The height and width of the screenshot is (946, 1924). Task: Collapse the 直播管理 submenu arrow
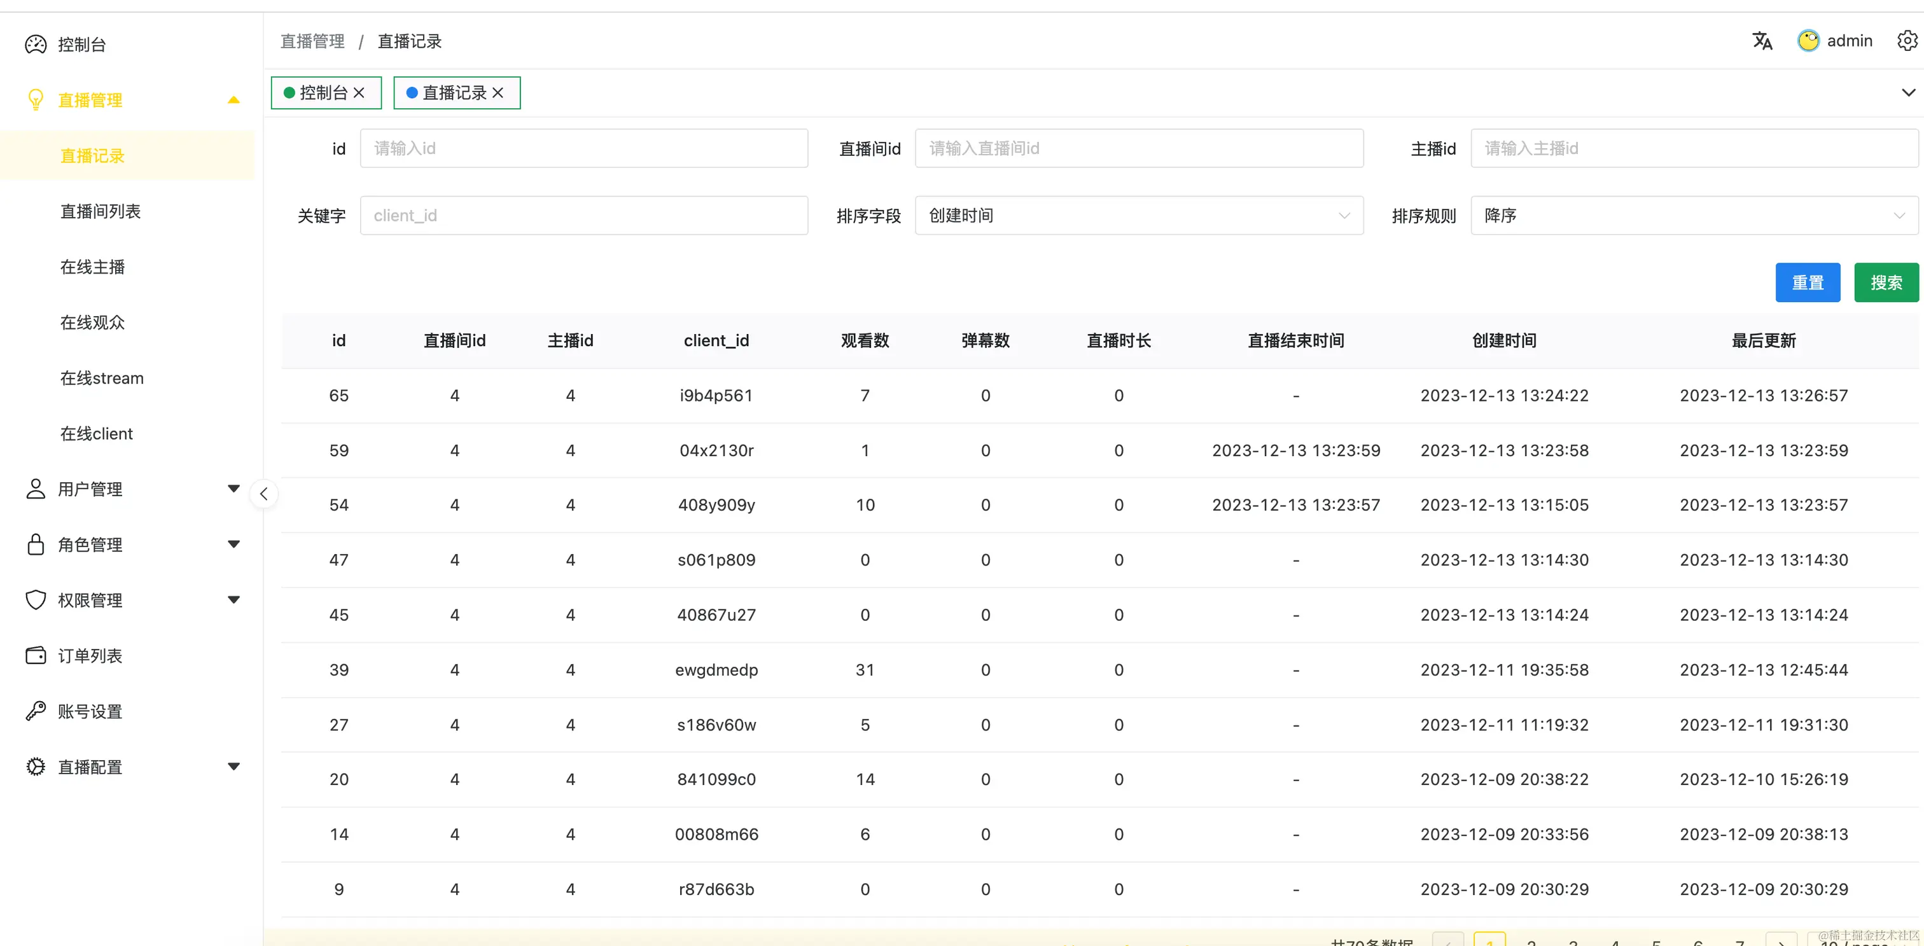pos(234,100)
